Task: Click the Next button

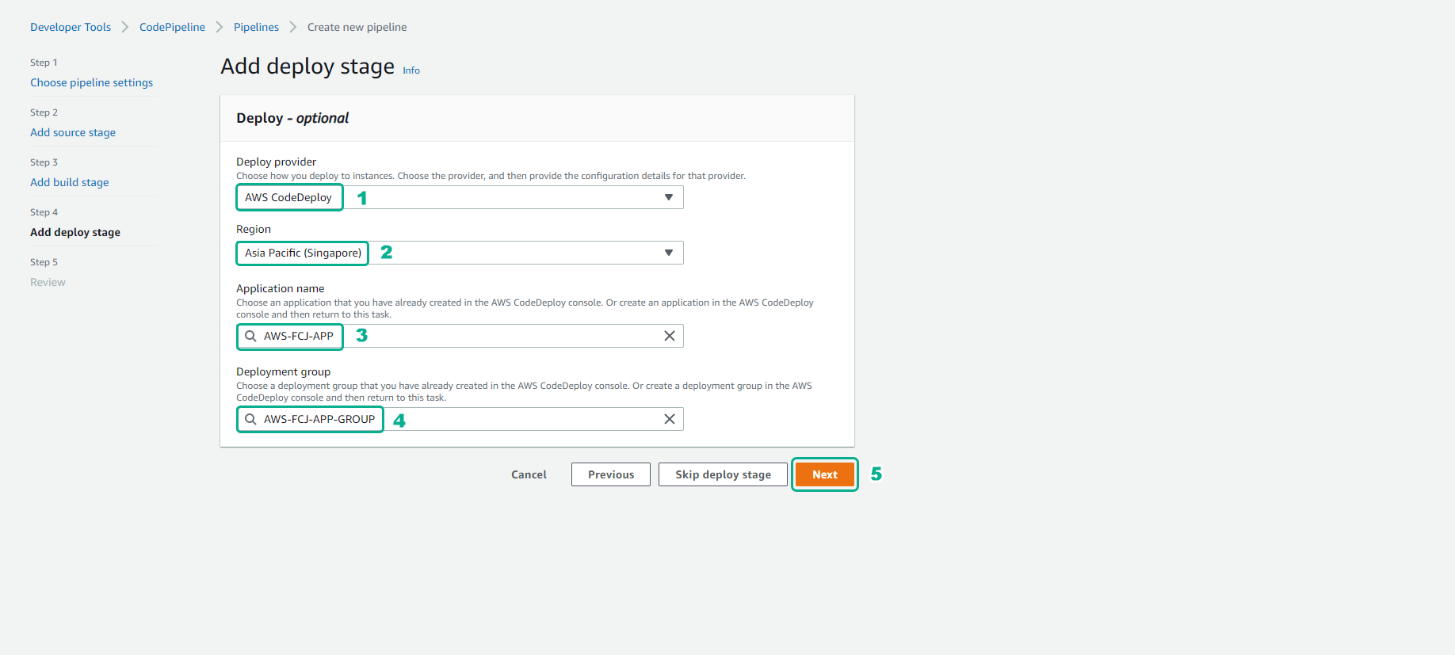Action: pos(825,474)
